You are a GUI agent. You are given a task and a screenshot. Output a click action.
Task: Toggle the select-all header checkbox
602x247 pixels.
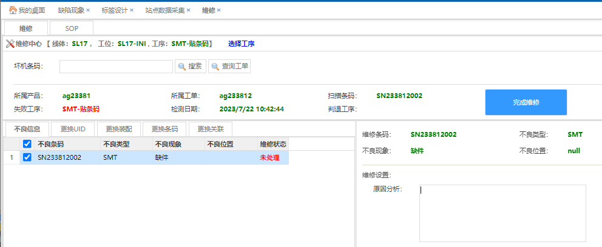(27, 144)
